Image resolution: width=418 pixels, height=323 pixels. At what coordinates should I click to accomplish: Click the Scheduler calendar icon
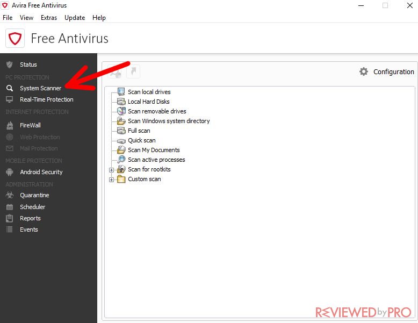pyautogui.click(x=10, y=207)
